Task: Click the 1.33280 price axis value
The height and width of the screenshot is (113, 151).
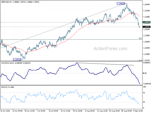Action: (146, 11)
